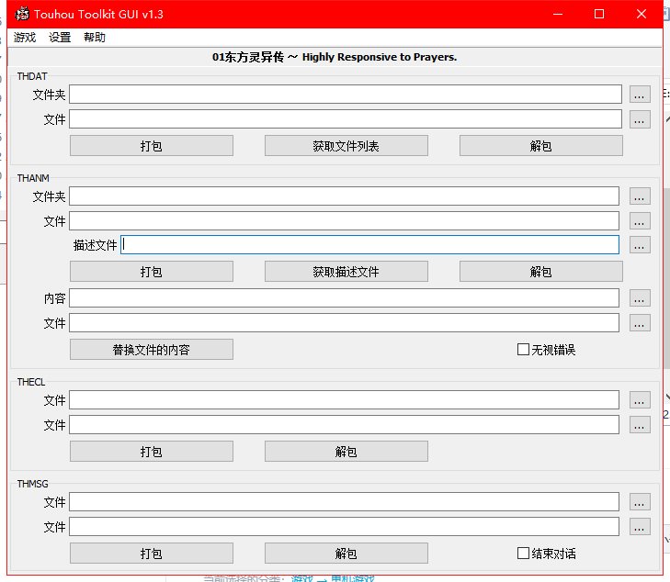Click the THANM 打包 button
670x582 pixels.
tap(152, 272)
